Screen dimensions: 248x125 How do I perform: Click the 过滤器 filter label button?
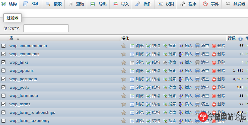pos(13,18)
